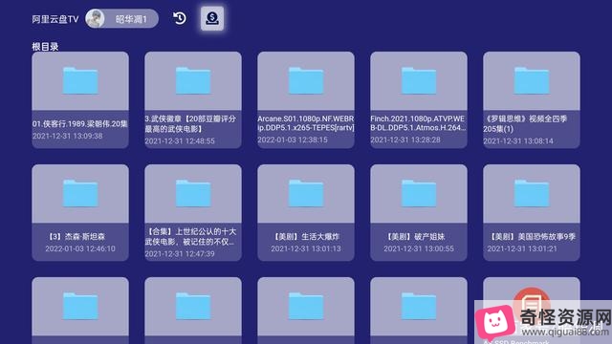The width and height of the screenshot is (612, 344).
Task: Click the timestamp 2021-12-31 13:01:13
Action: pos(306,248)
